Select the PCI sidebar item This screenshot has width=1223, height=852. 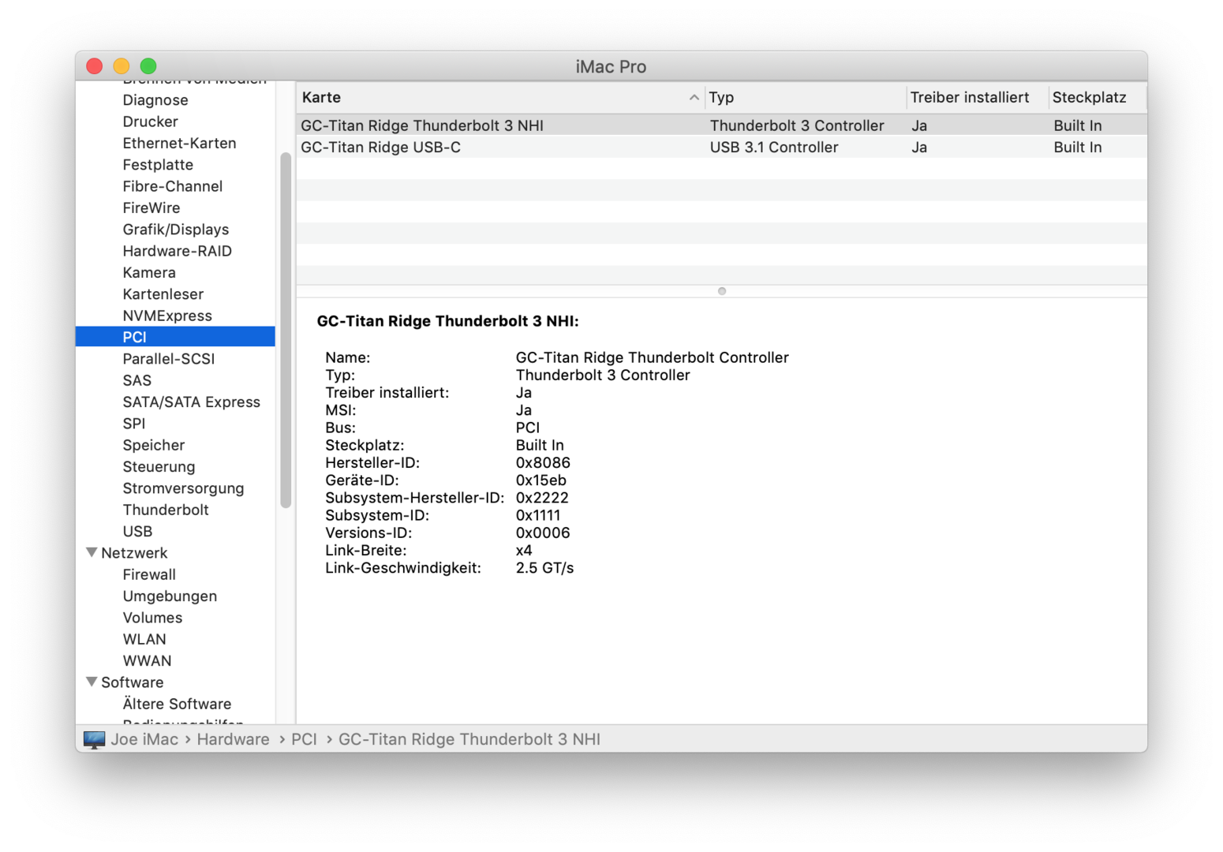tap(175, 337)
